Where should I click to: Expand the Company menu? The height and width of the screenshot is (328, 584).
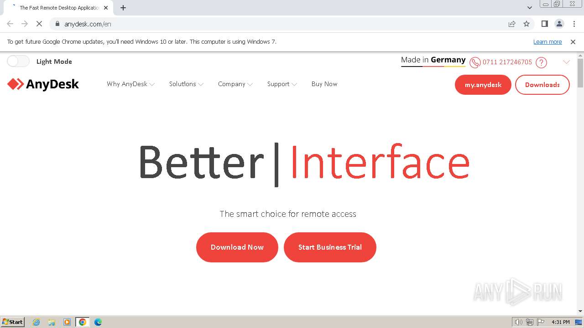pos(235,84)
